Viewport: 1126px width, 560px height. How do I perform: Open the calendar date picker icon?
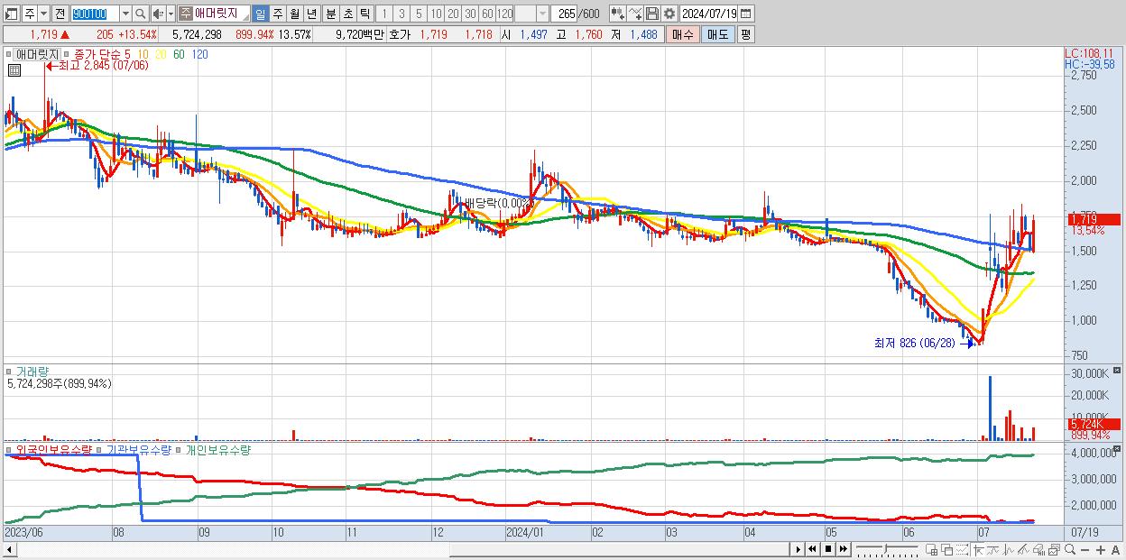pos(745,14)
